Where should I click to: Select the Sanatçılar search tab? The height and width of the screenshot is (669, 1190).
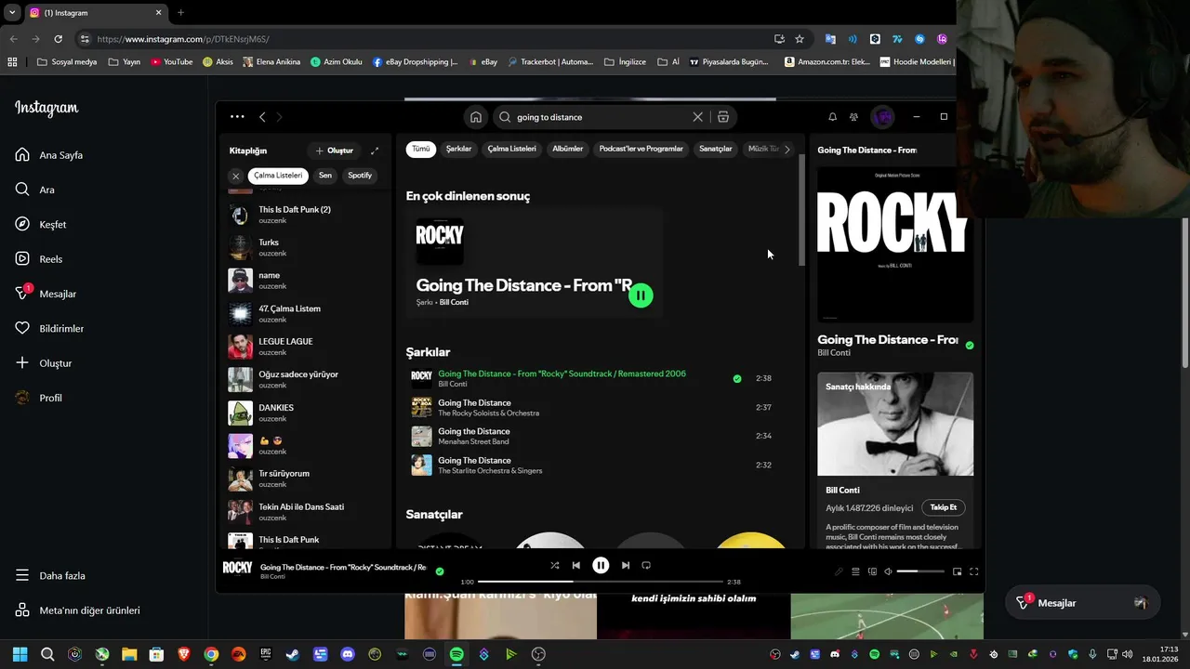[x=716, y=149]
